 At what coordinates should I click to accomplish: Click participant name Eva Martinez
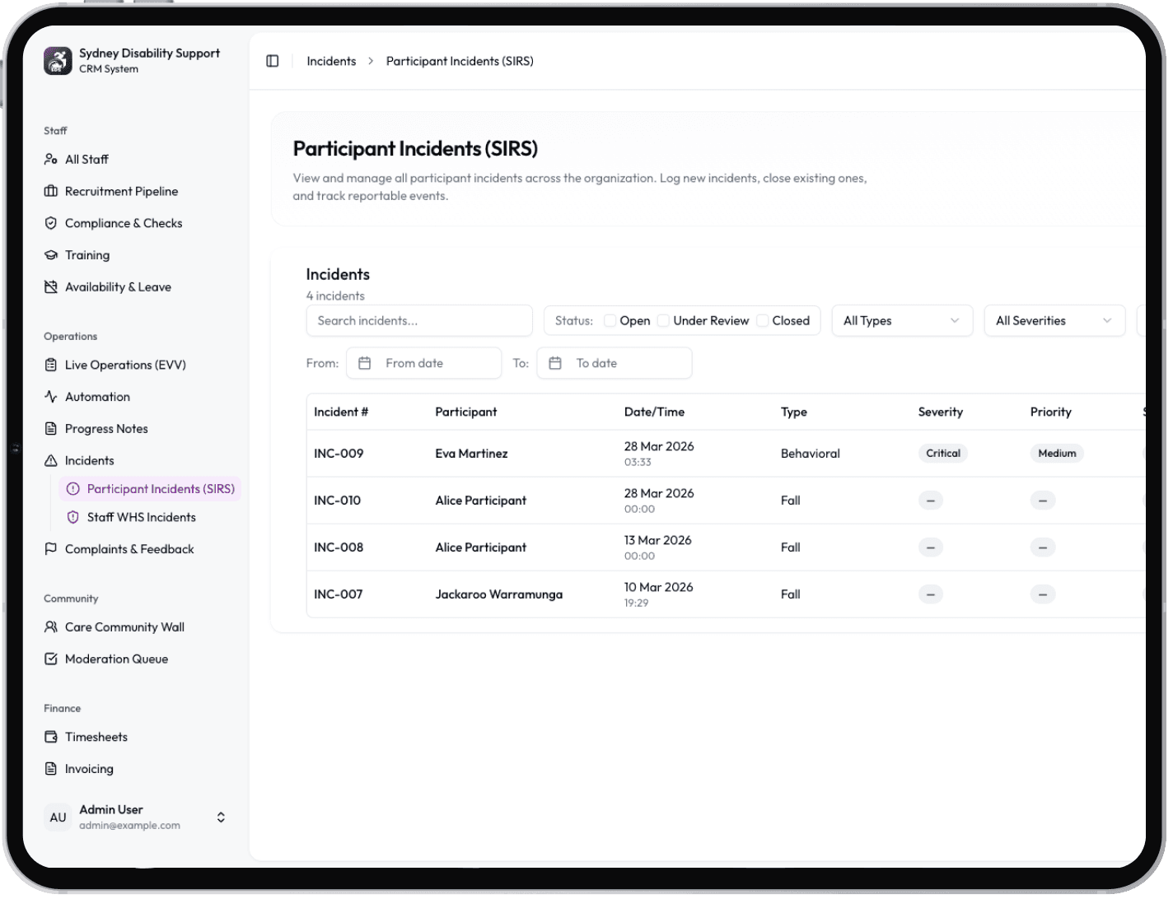coord(471,454)
